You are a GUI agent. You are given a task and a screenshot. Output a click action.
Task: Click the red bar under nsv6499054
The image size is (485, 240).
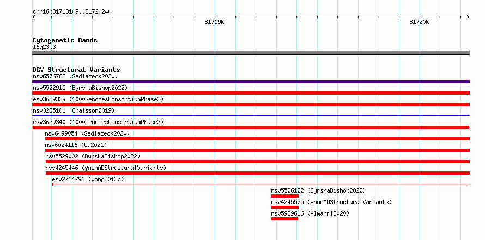point(257,139)
